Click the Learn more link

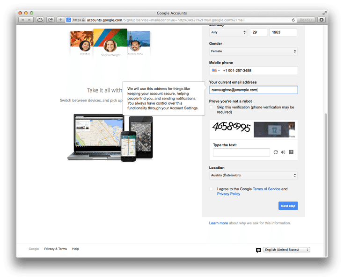point(218,223)
